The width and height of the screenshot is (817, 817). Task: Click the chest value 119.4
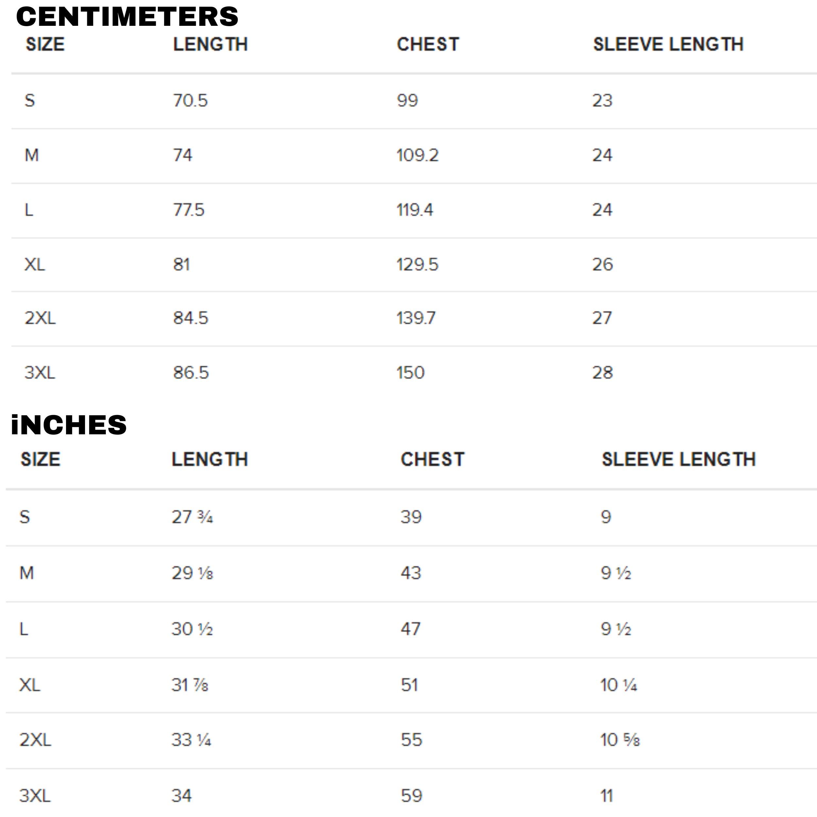415,210
